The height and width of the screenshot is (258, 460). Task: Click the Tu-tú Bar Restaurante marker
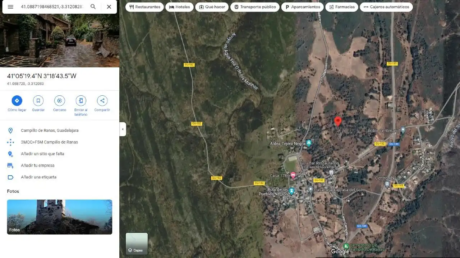(x=331, y=172)
